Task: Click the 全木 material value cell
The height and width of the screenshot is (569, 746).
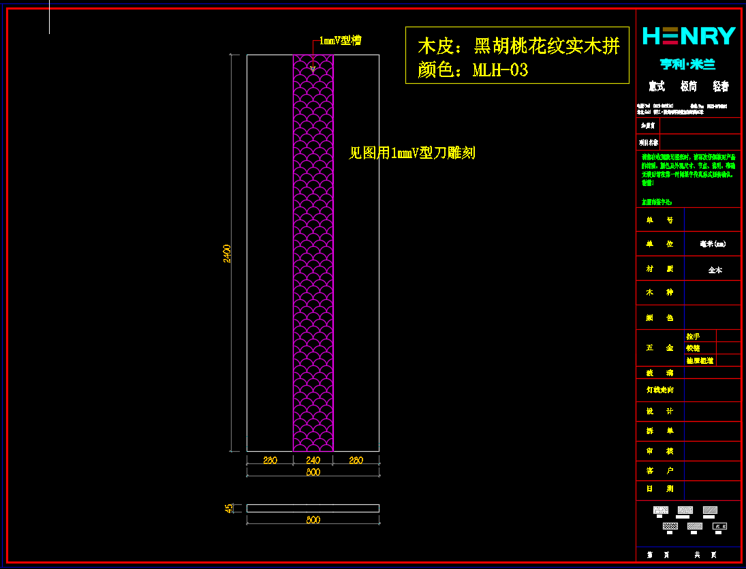Action: pos(714,270)
